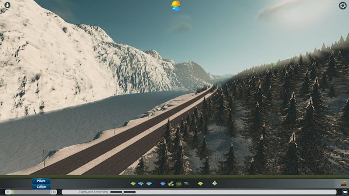Open the natural resources tool
Image resolution: width=349 pixels, height=196 pixels.
[x=171, y=184]
